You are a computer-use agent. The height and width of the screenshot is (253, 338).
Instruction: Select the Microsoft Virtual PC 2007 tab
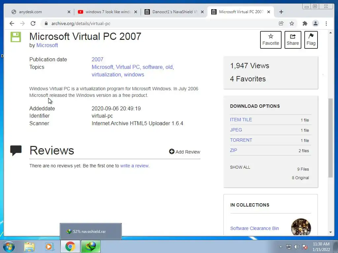(x=240, y=12)
